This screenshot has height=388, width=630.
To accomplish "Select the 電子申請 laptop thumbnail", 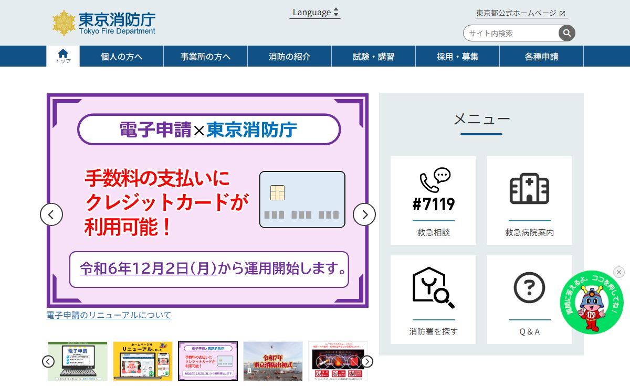I will (78, 361).
